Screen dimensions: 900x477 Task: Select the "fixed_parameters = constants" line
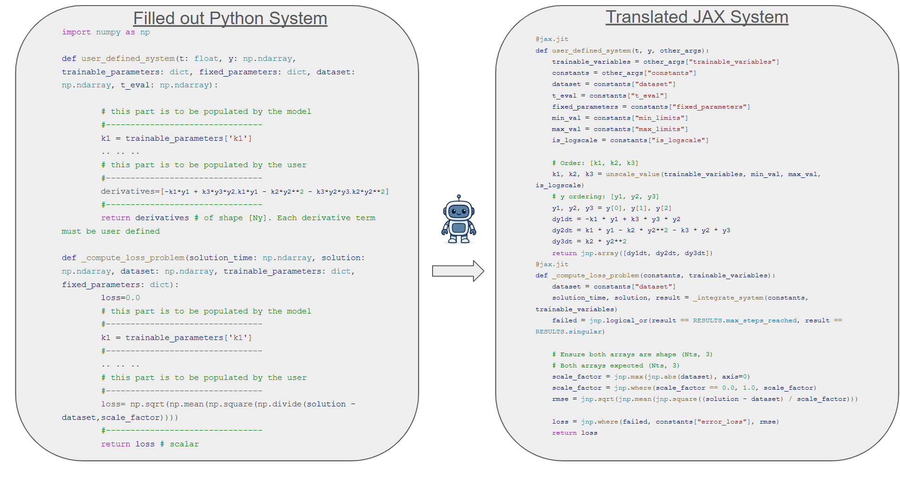[651, 107]
